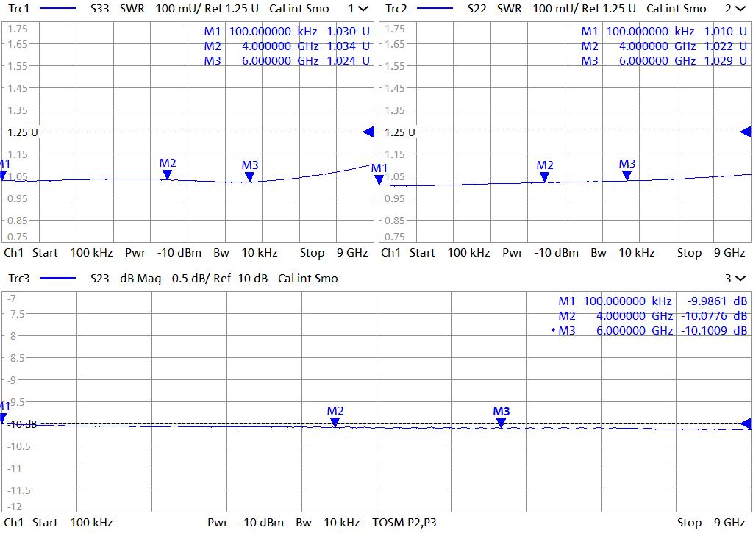753x533 pixels.
Task: Click S23 reference triangle at -10 dB
Action: tap(746, 424)
